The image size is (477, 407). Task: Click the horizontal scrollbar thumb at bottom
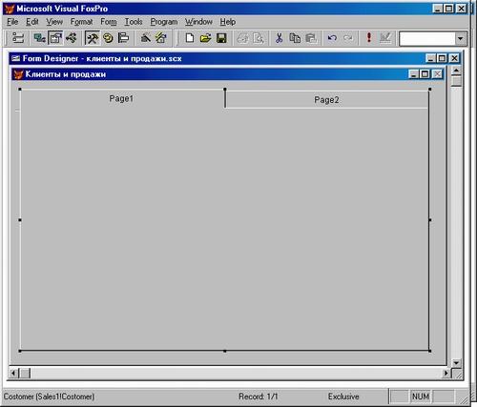(25, 373)
